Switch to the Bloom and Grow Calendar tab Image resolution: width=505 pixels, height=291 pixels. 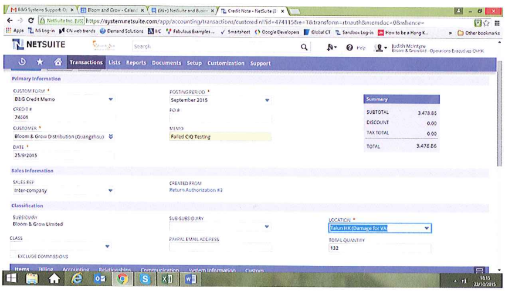click(112, 11)
